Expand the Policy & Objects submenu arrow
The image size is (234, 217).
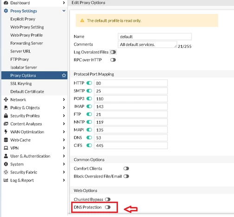64,107
